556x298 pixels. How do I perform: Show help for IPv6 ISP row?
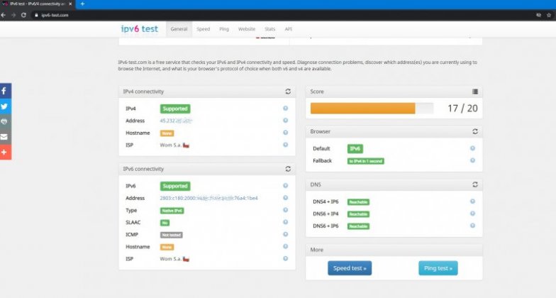pos(285,258)
